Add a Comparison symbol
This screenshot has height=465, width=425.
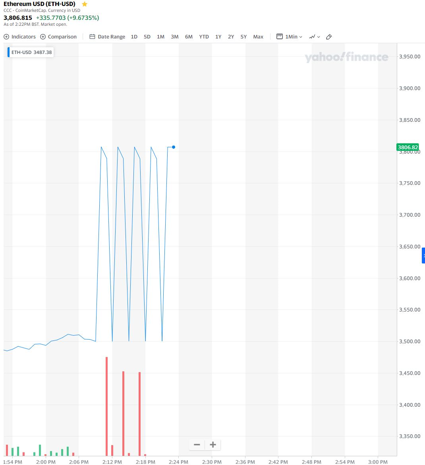tap(58, 37)
